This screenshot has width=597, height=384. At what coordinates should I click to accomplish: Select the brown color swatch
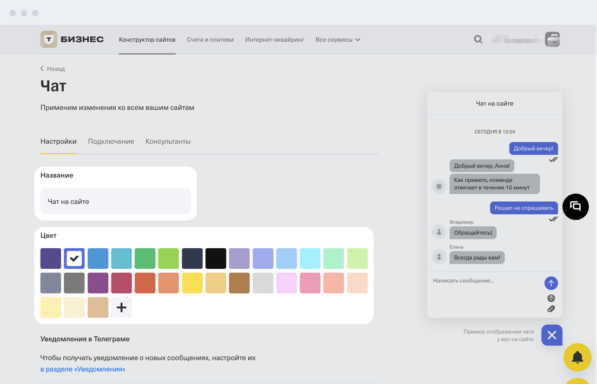pos(239,283)
